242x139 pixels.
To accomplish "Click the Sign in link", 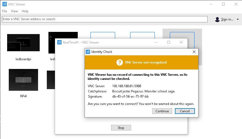I will [227, 19].
